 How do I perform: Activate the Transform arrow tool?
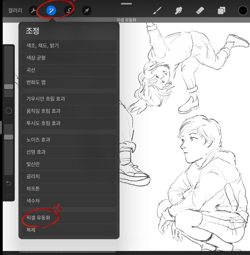pyautogui.click(x=86, y=11)
